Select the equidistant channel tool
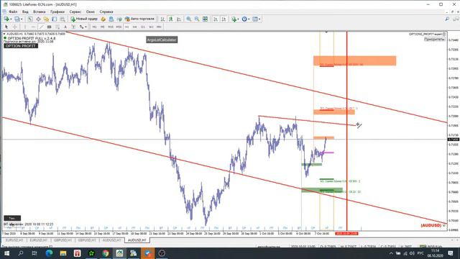 pyautogui.click(x=50, y=27)
